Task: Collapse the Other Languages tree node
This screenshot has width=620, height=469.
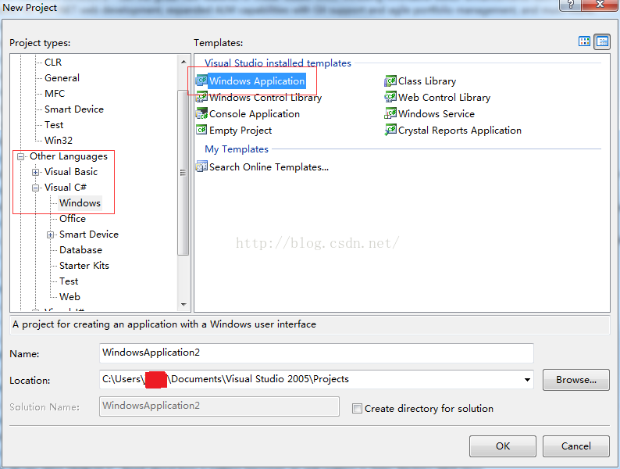Action: 20,156
